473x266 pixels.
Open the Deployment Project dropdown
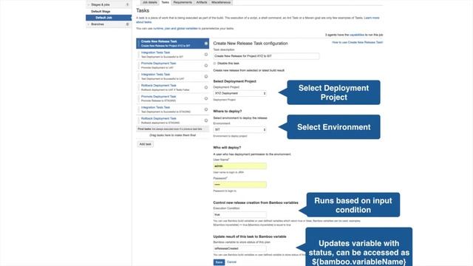[239, 94]
